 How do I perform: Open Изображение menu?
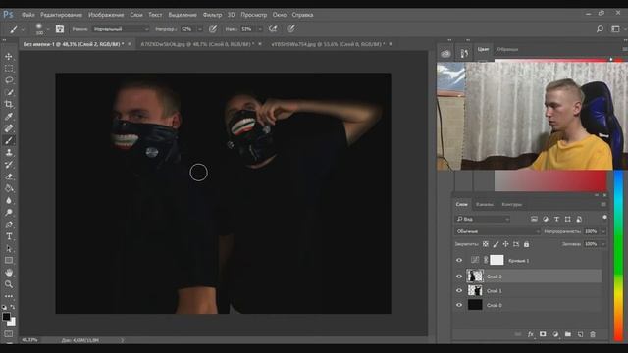tap(106, 15)
